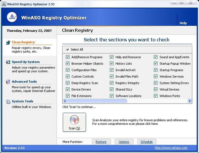Click the Advanced Tools sidebar icon
This screenshot has height=153, width=199.
(x=8, y=82)
